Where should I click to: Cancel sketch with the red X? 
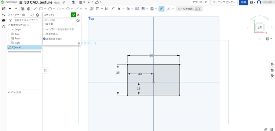click(79, 15)
